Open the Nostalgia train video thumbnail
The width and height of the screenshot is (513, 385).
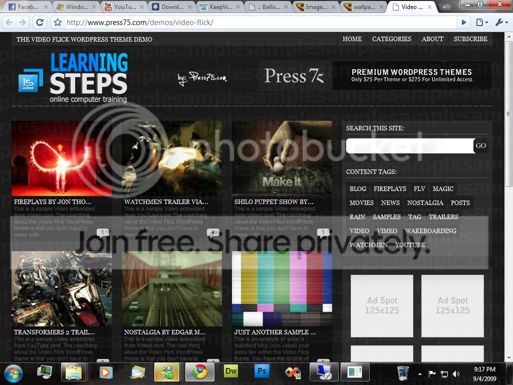click(172, 289)
